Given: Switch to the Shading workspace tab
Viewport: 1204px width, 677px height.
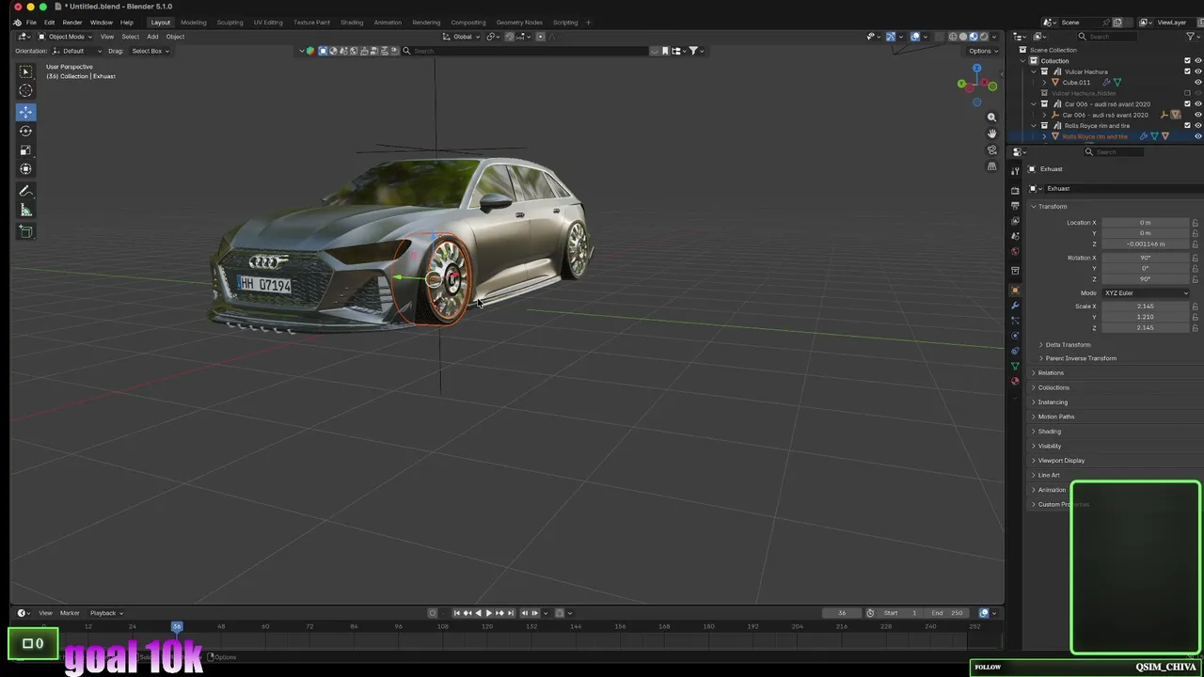Looking at the screenshot, I should 352,23.
